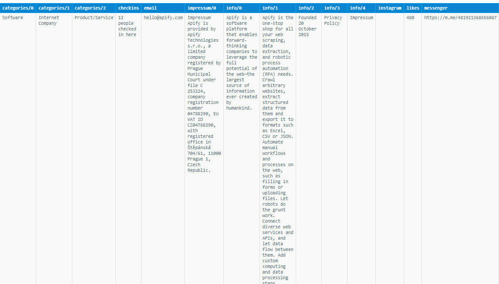Select the m.me messenger URL cell

click(x=460, y=148)
